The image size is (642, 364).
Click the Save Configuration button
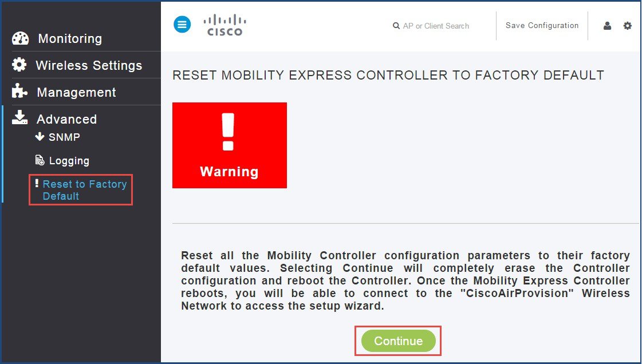click(542, 25)
